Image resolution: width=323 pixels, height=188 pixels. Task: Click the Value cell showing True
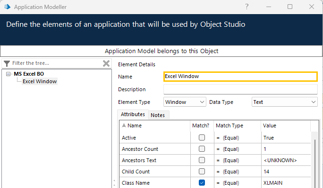click(286, 138)
